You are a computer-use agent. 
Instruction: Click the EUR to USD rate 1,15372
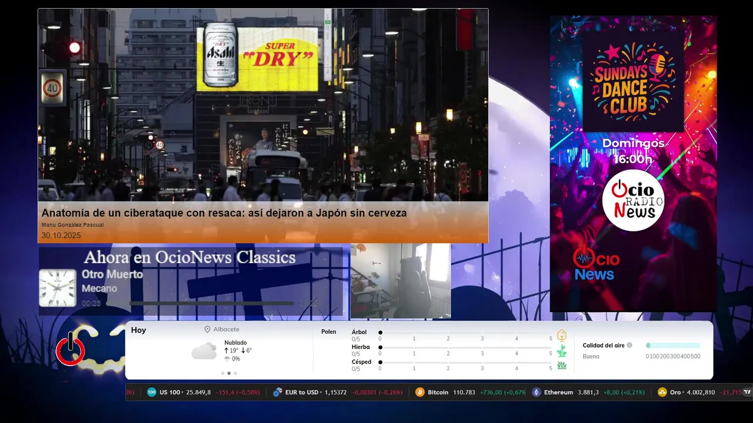click(335, 392)
